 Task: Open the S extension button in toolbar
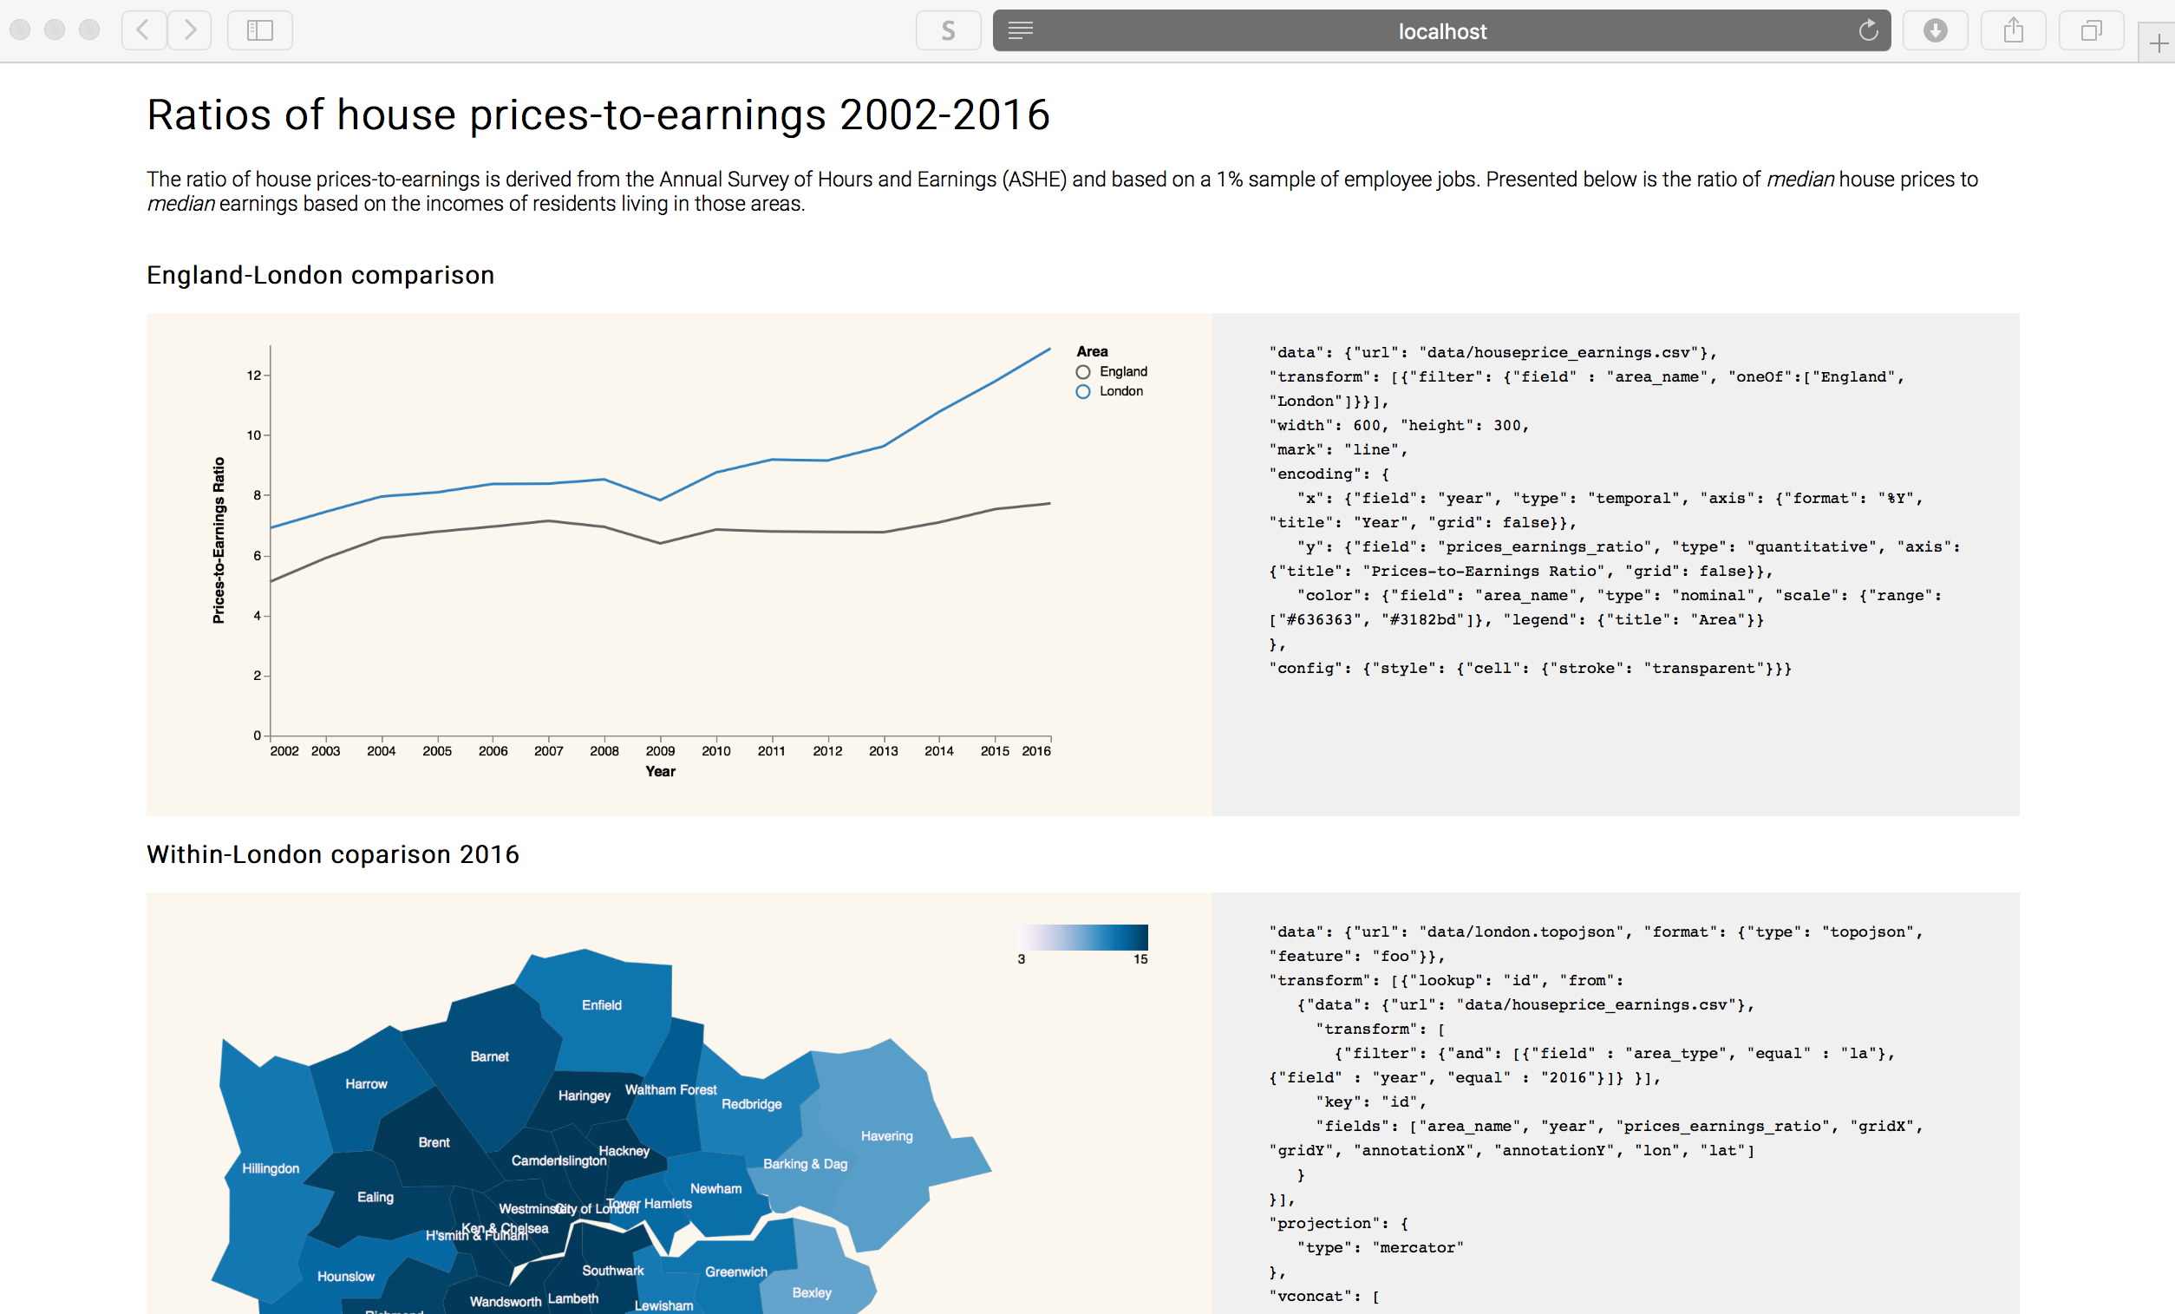tap(948, 31)
